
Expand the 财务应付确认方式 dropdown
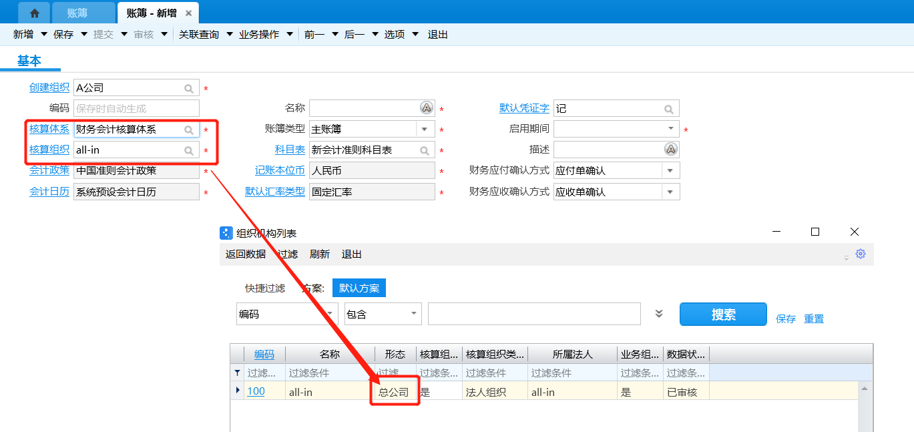click(x=670, y=171)
